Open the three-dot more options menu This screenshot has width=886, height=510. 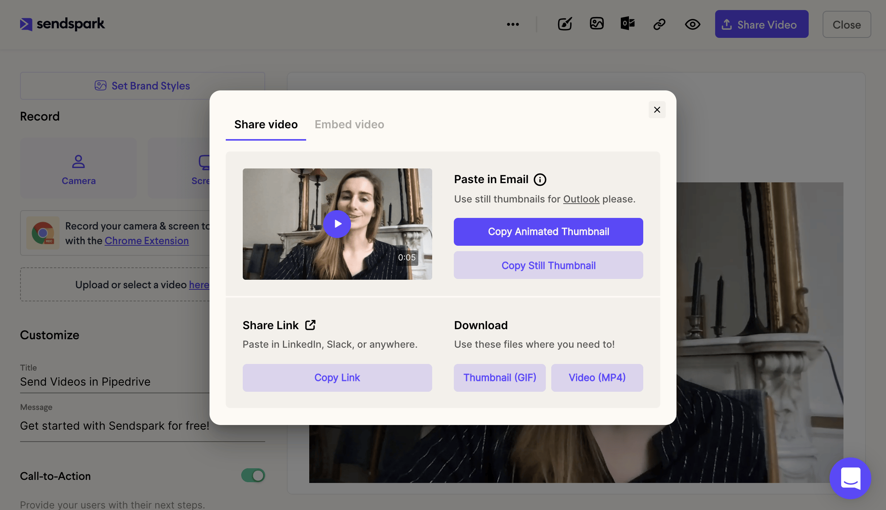point(513,24)
